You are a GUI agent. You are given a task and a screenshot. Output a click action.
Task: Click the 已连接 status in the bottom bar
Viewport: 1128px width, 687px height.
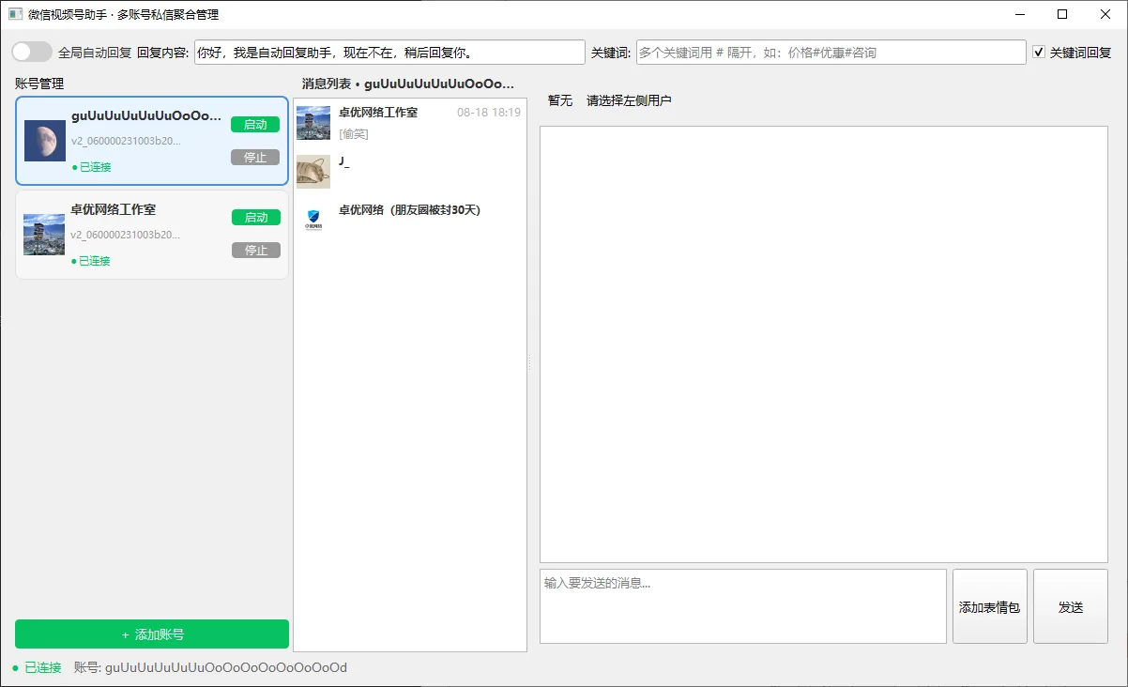click(37, 667)
